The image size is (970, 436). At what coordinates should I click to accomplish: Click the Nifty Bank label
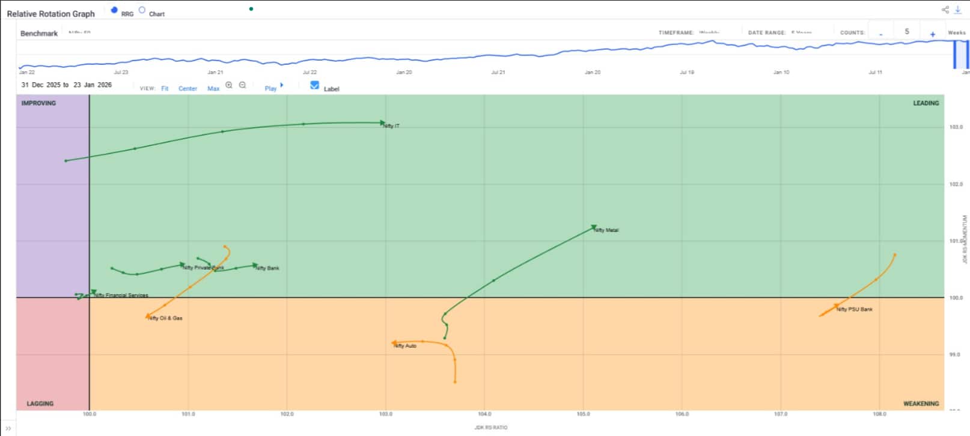point(267,268)
